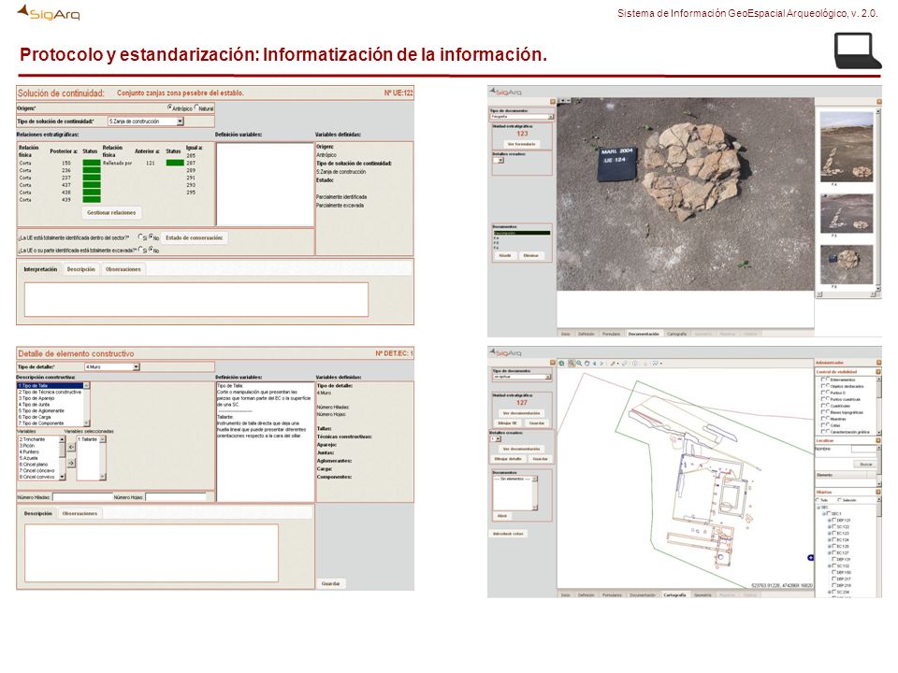The height and width of the screenshot is (673, 898).
Task: Move variable with the <- arrow button
Action: tap(71, 447)
